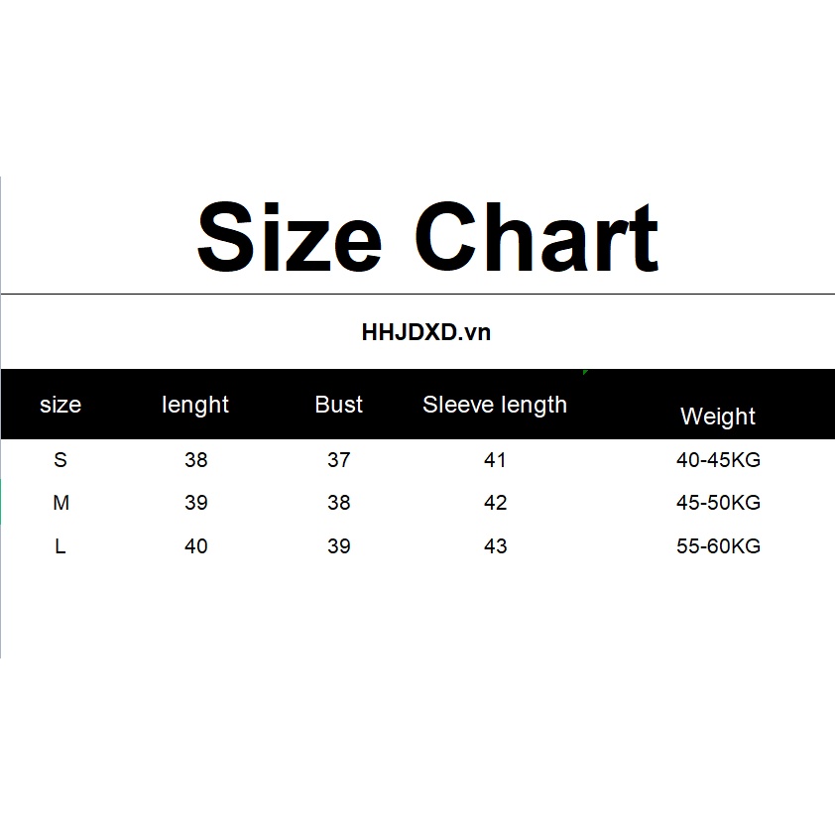The height and width of the screenshot is (835, 835).
Task: Click sleeve length value 41
Action: (x=495, y=460)
